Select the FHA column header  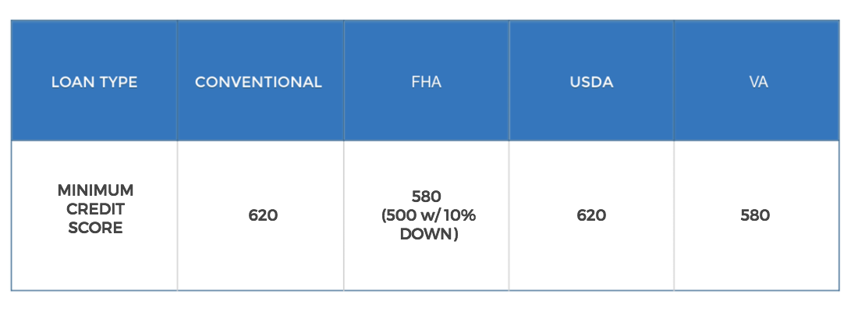click(426, 80)
